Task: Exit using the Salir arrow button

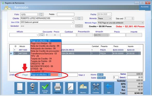Action: tap(109, 88)
